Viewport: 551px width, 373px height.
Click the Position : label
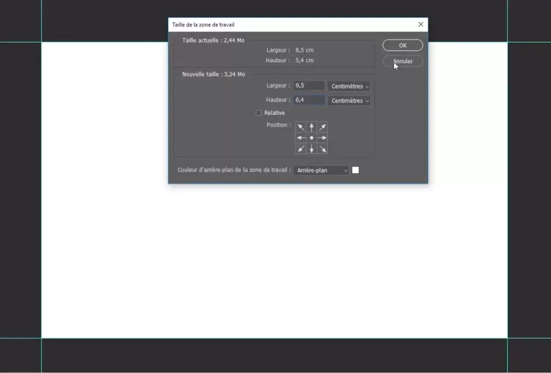coord(279,125)
